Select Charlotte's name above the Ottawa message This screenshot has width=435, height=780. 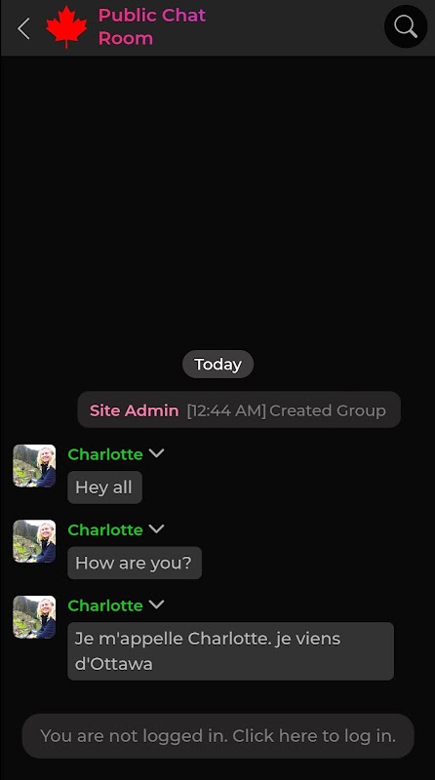(105, 605)
